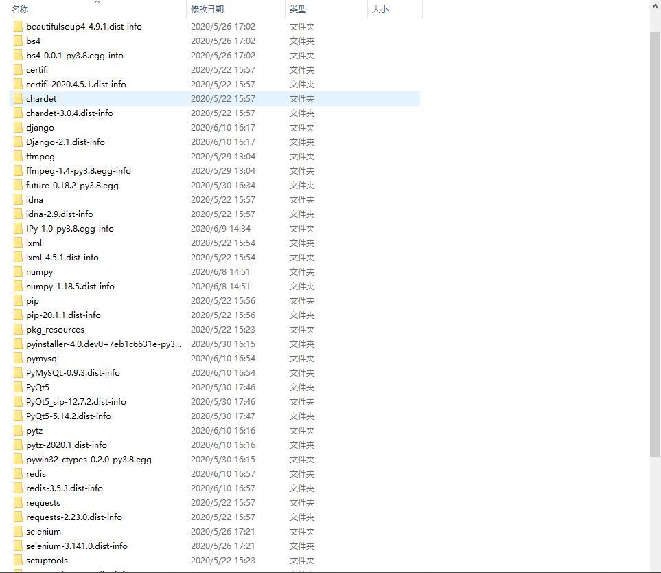Image resolution: width=661 pixels, height=573 pixels.
Task: Click folder icon for IPy-1.0-py3.8.egg-info
Action: click(x=18, y=229)
